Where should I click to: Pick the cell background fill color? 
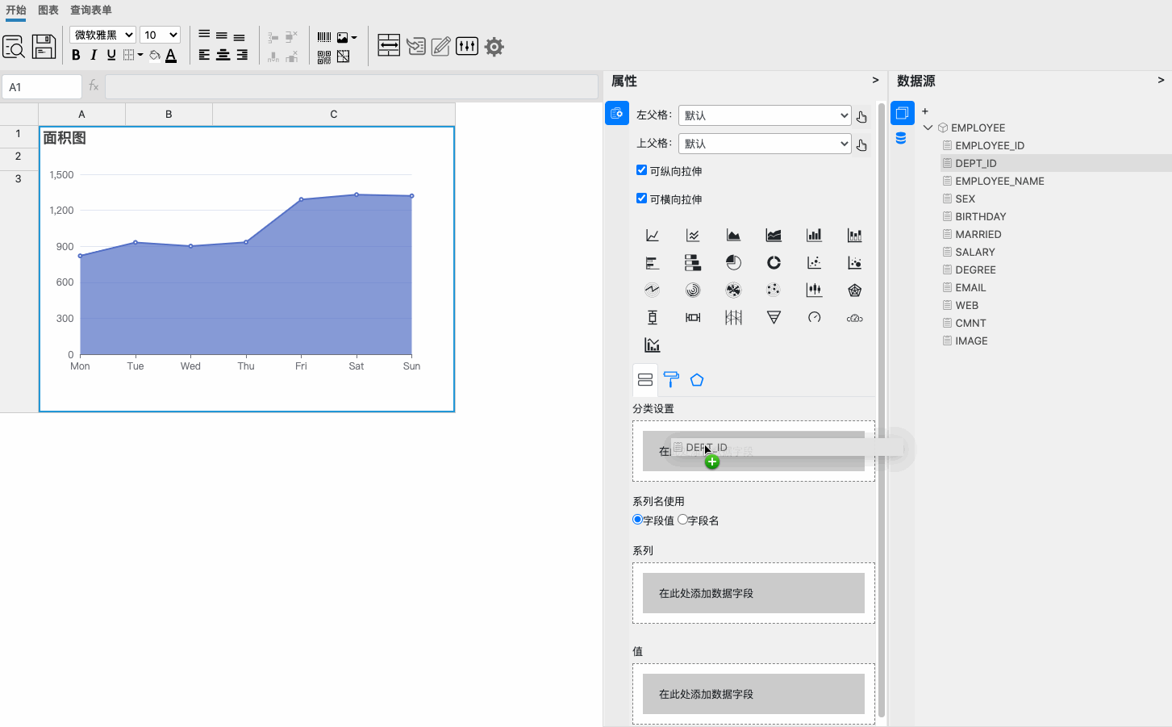click(x=155, y=55)
